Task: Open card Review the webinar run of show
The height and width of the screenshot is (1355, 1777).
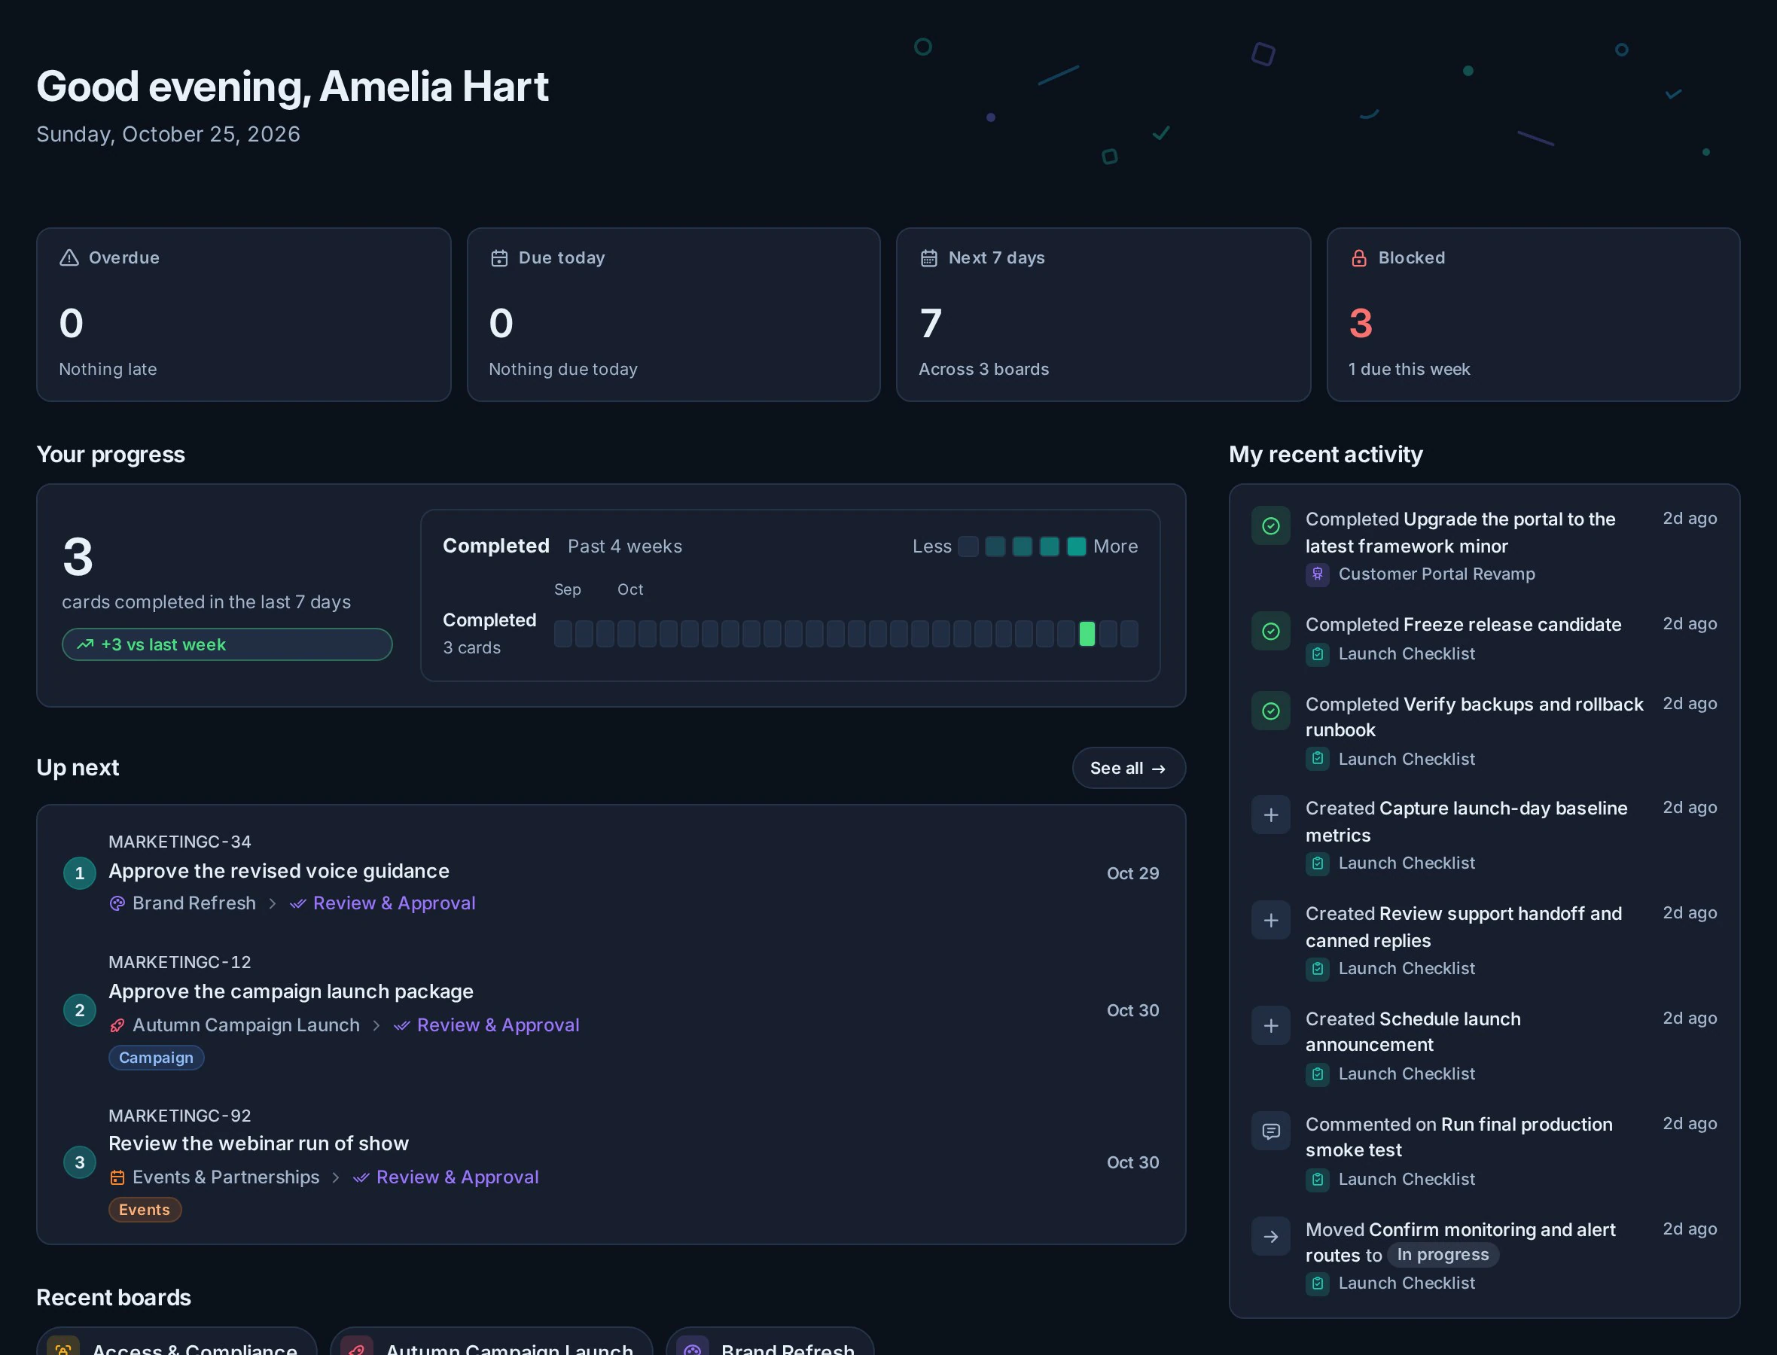Action: click(x=259, y=1143)
